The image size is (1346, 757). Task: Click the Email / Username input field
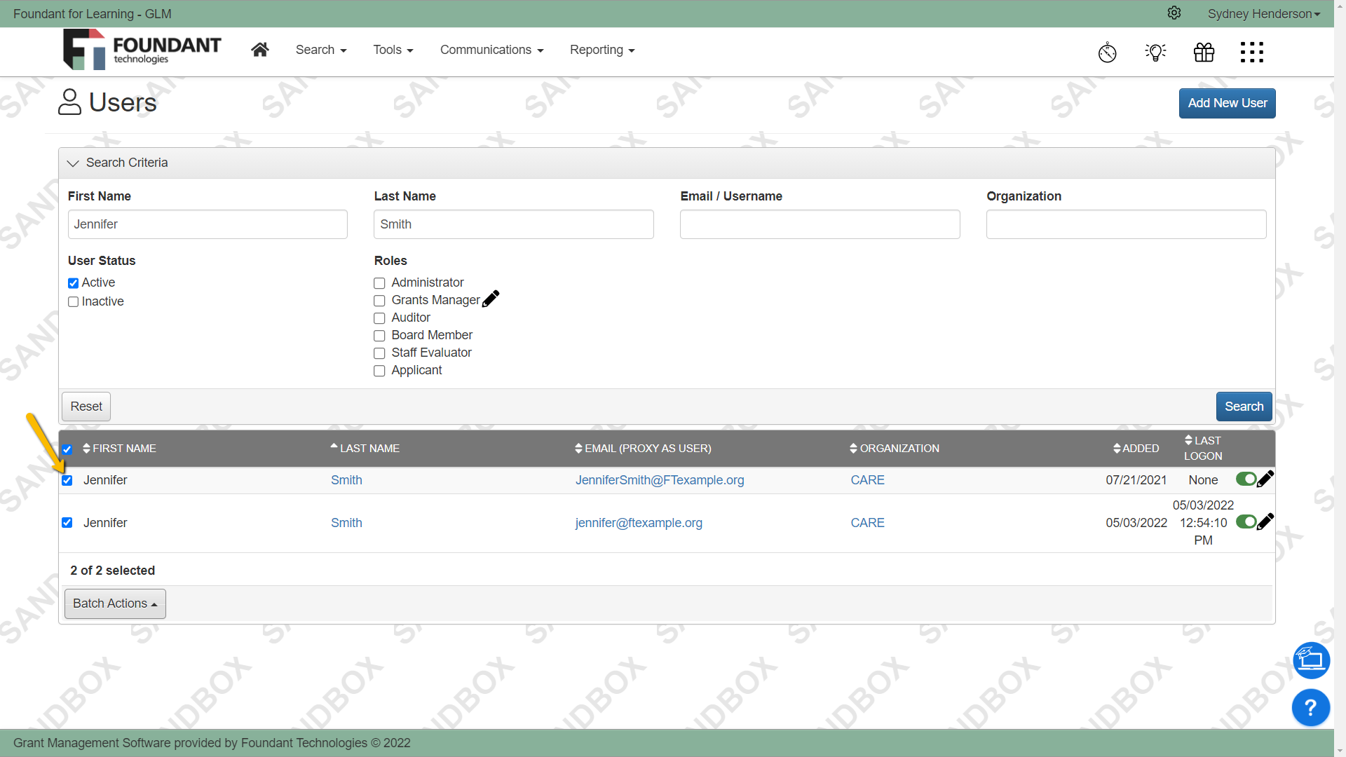click(x=820, y=224)
